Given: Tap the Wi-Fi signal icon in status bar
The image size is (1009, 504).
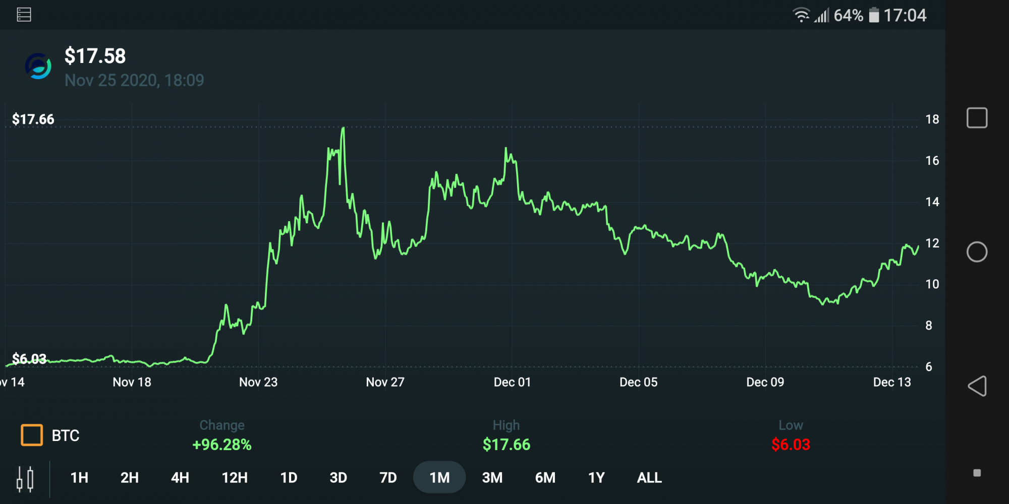Looking at the screenshot, I should point(801,15).
